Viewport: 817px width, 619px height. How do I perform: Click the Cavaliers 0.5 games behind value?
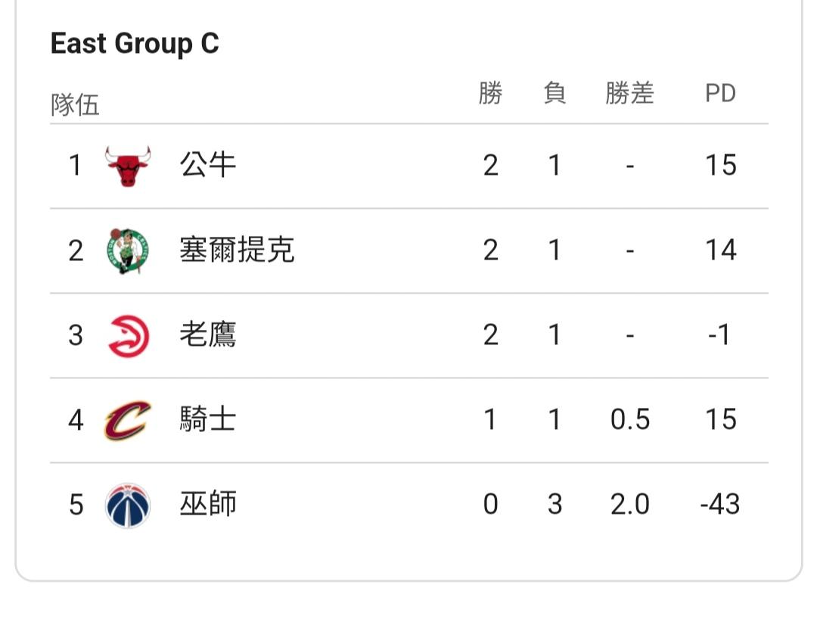tap(630, 419)
